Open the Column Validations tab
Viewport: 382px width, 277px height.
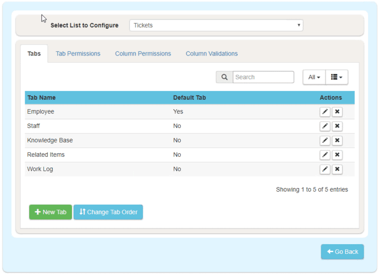click(x=212, y=53)
